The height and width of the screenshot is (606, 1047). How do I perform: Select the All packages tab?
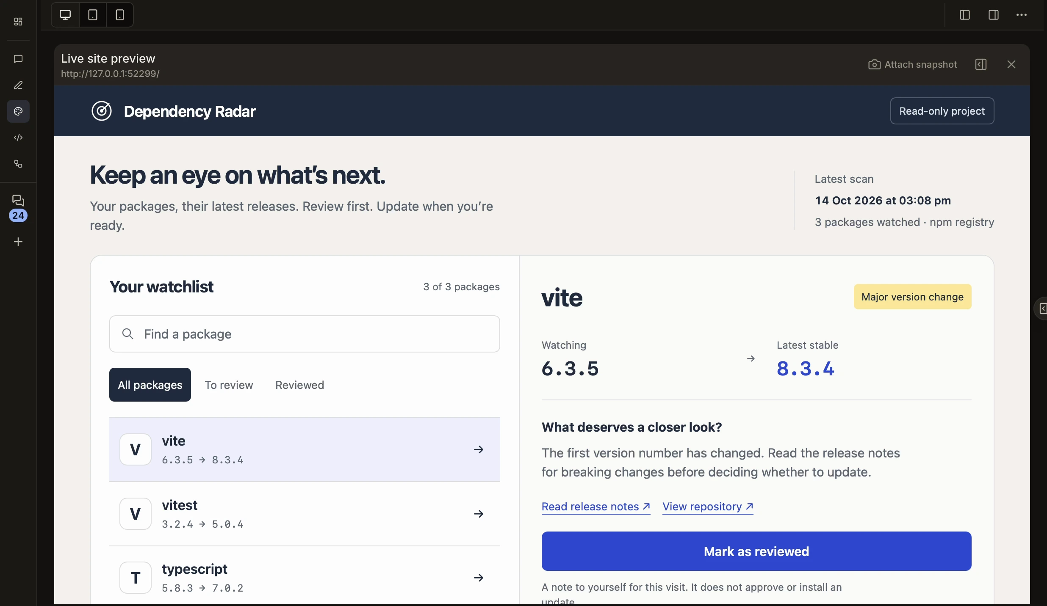click(x=150, y=385)
